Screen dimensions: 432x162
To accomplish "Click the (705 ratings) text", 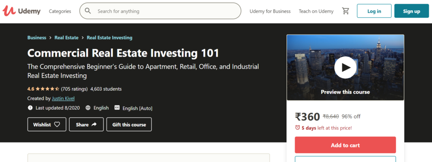I will pyautogui.click(x=74, y=89).
